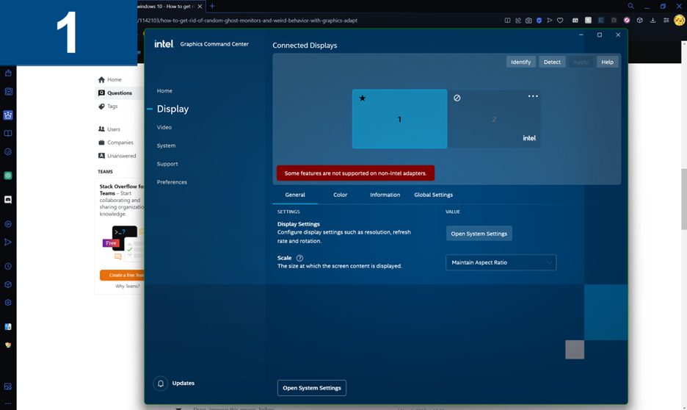Click the red non-Intel adapters warning message
687x410 pixels.
pos(355,173)
